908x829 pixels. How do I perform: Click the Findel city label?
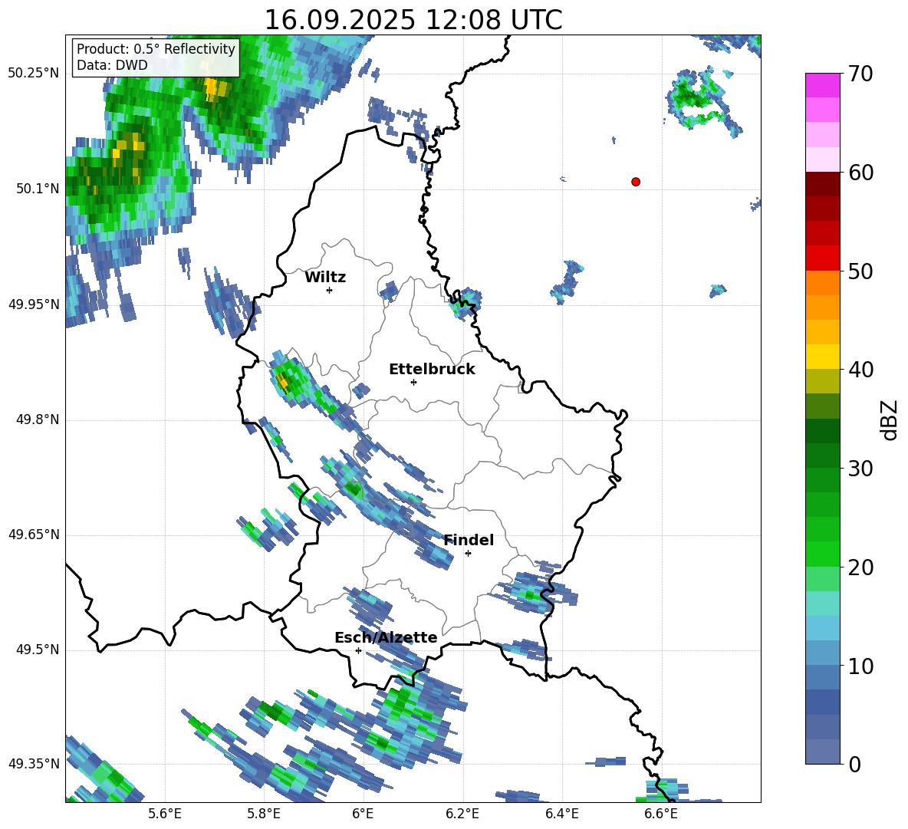point(469,540)
